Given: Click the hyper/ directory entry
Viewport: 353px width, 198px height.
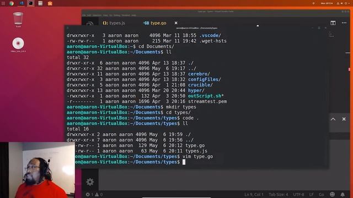Looking at the screenshot, I should coord(196,90).
